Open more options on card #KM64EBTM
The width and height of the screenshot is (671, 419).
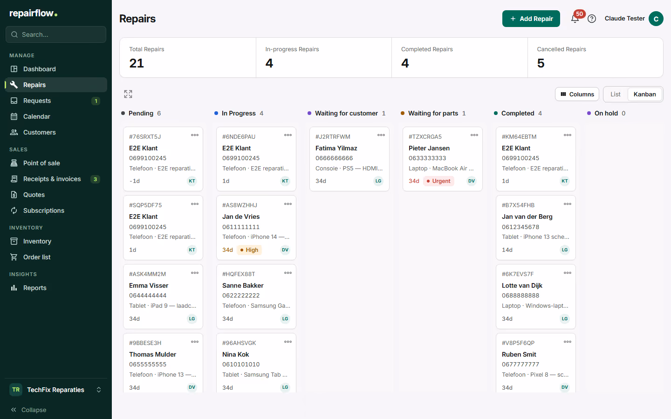click(x=568, y=135)
